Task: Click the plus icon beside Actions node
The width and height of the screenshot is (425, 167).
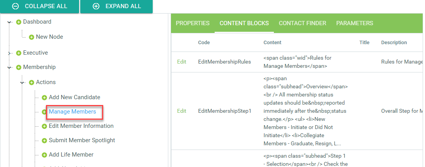Action: click(32, 83)
